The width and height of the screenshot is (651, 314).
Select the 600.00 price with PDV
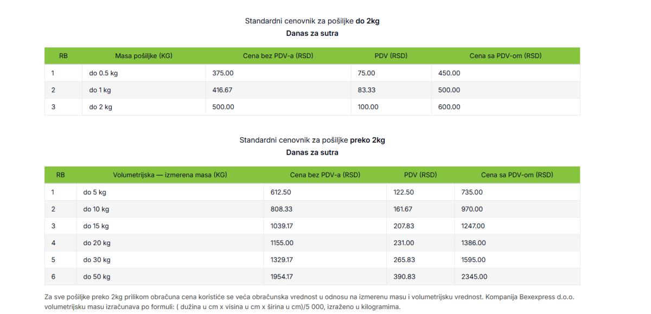[x=449, y=107]
